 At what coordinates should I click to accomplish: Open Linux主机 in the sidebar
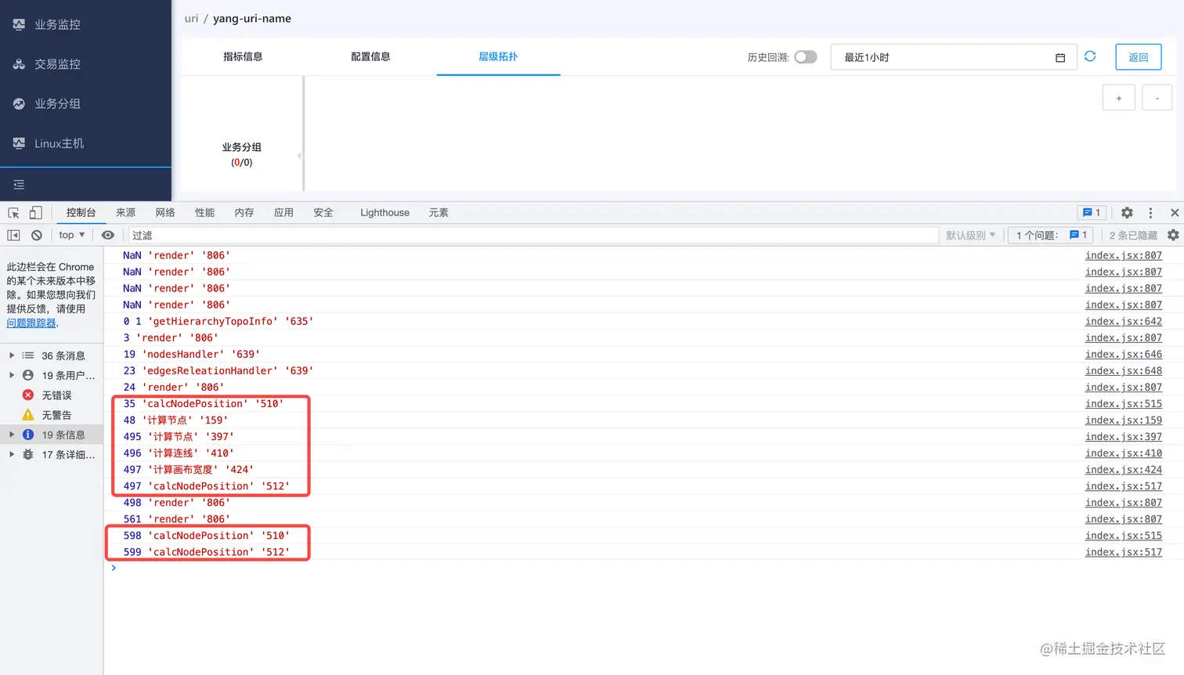click(58, 143)
